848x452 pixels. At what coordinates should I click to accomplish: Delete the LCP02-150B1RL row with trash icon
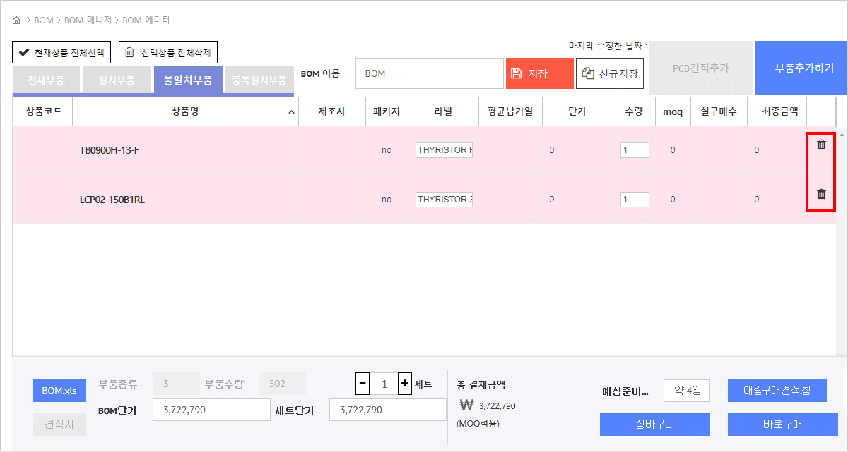pos(821,194)
